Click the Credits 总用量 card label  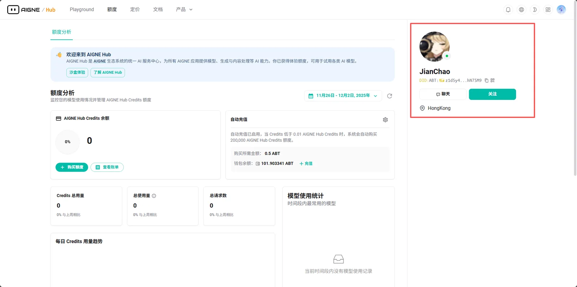(70, 196)
